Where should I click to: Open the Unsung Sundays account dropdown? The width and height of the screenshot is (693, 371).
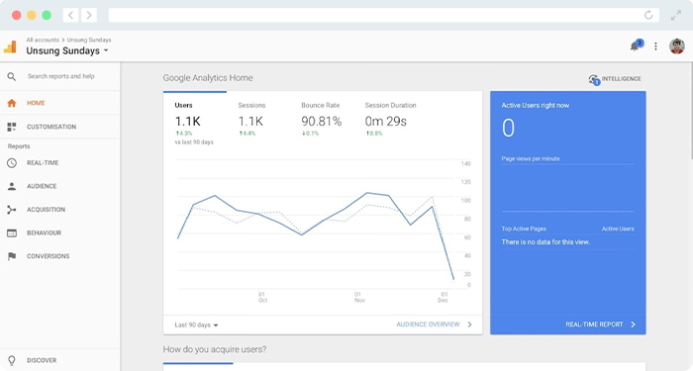click(67, 50)
